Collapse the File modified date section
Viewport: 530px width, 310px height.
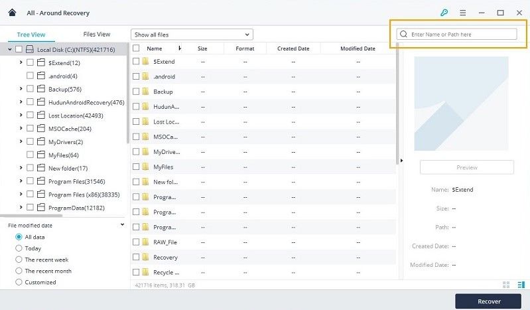(122, 225)
